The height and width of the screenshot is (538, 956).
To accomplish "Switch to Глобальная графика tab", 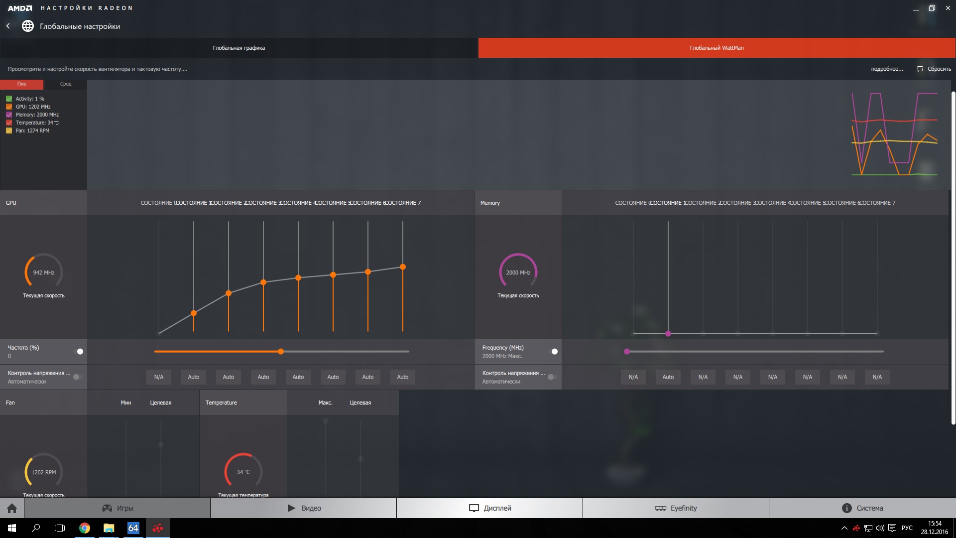I will pos(239,48).
